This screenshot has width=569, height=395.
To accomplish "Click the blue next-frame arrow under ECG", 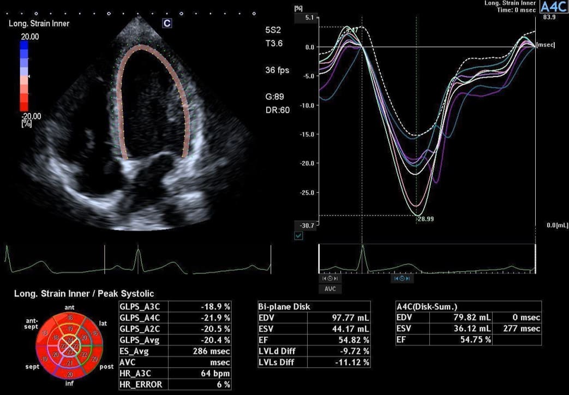I will [408, 278].
